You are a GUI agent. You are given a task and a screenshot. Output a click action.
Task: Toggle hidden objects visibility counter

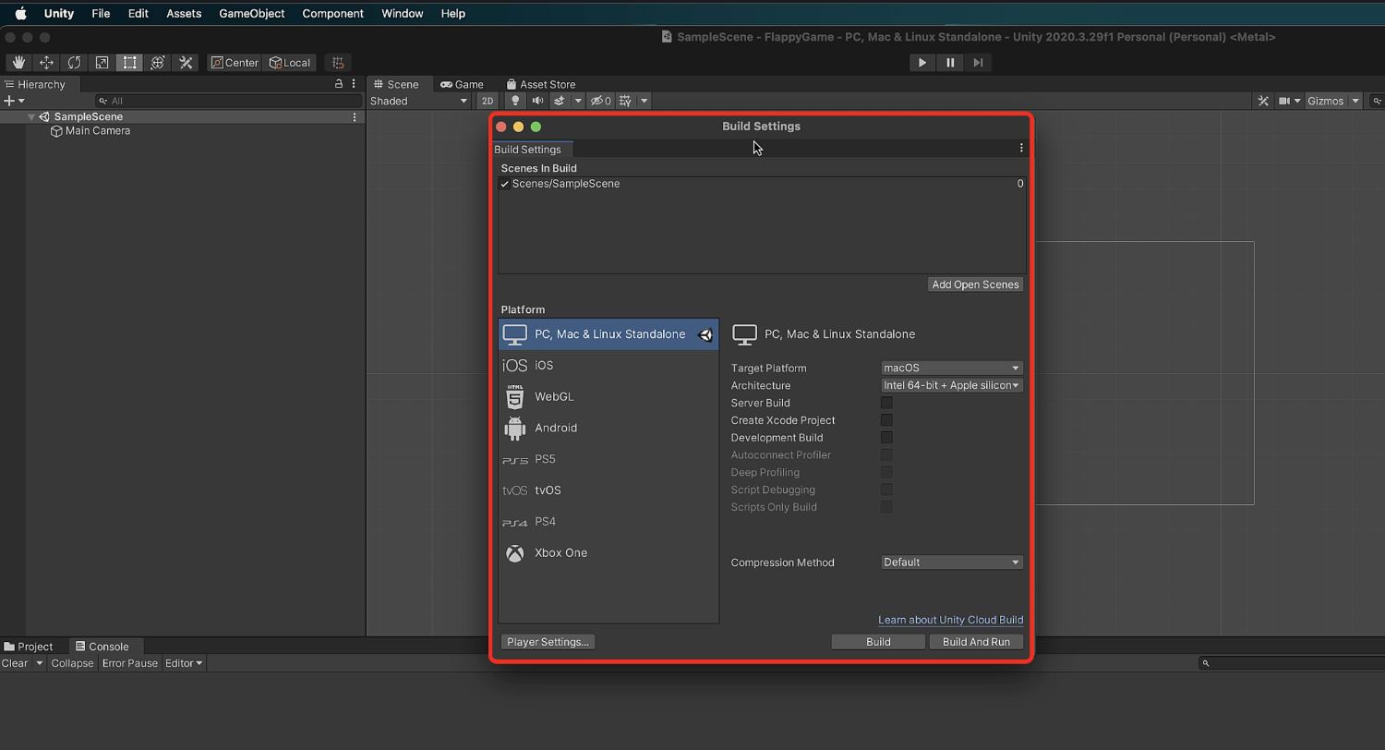pyautogui.click(x=601, y=101)
